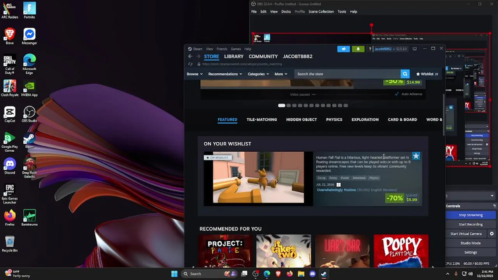This screenshot has width=498, height=280.
Task: Open CapCut desktop icon
Action: coord(10,114)
